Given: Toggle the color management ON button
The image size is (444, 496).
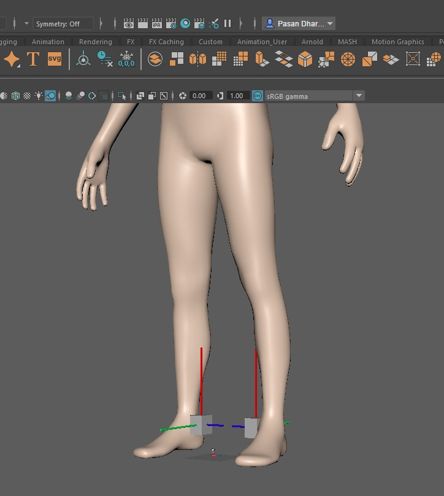Looking at the screenshot, I should (258, 96).
